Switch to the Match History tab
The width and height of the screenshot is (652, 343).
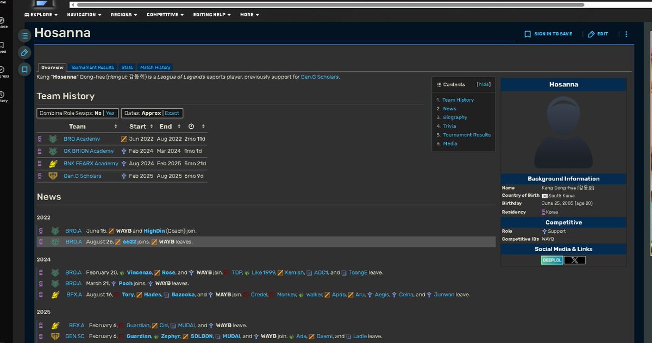[x=155, y=67]
